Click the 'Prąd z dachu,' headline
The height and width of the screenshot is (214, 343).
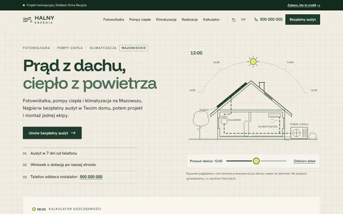(74, 66)
